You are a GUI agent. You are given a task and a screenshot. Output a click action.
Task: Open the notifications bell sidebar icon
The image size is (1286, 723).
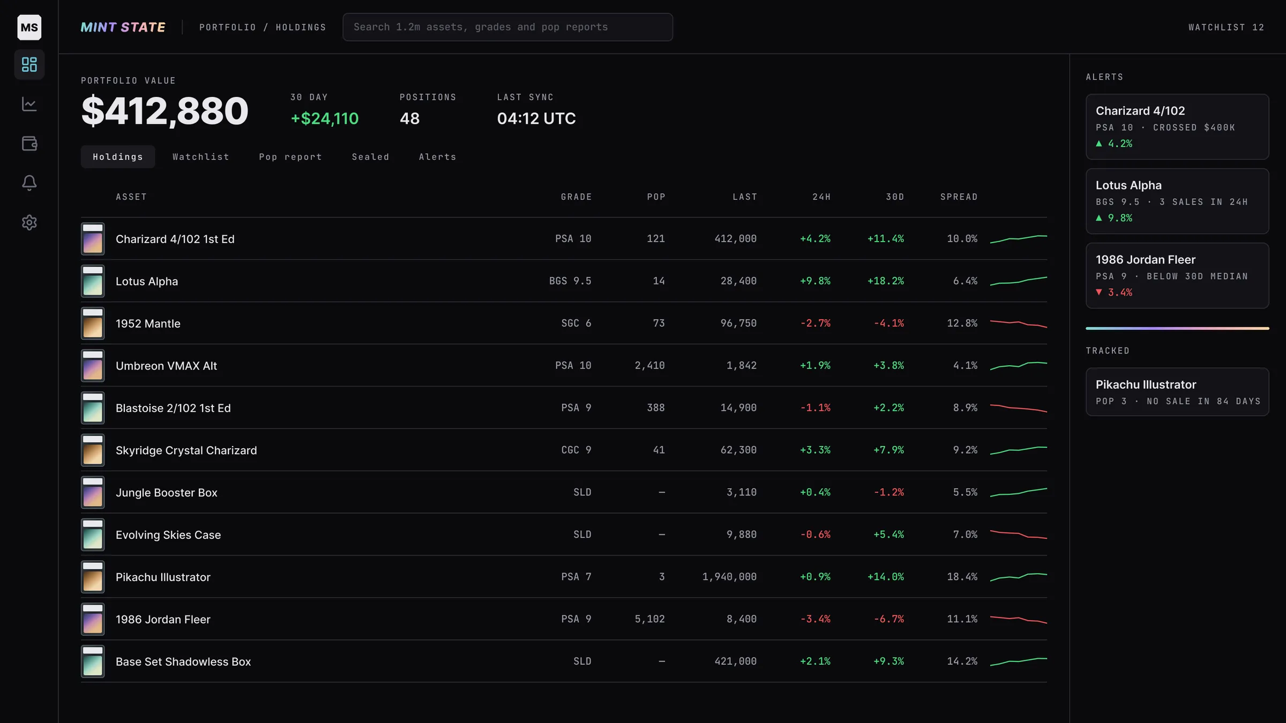click(29, 183)
